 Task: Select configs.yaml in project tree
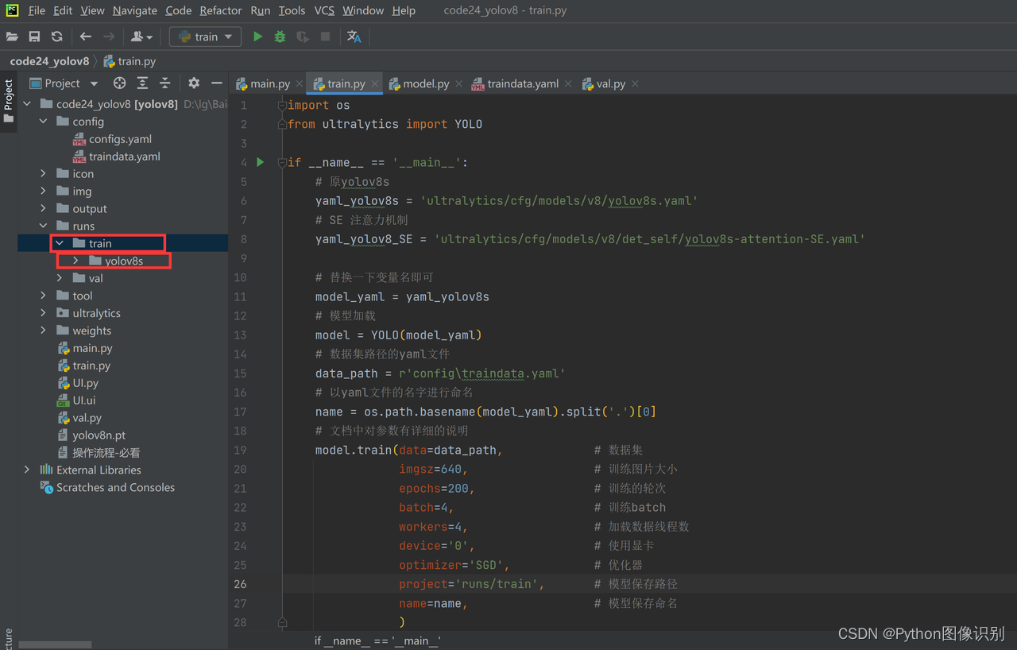[120, 139]
